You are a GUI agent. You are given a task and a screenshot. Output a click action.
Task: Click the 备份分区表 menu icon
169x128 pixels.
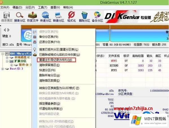point(35,37)
